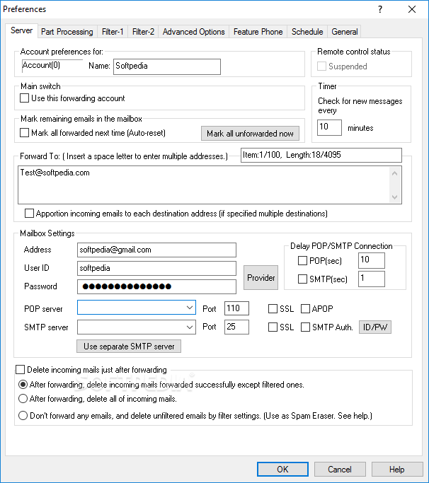The image size is (429, 483).
Task: Confirm with the OK button
Action: point(282,469)
